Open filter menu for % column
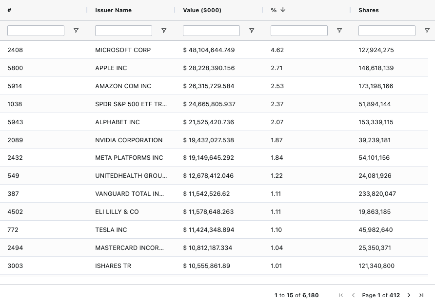 pos(339,31)
